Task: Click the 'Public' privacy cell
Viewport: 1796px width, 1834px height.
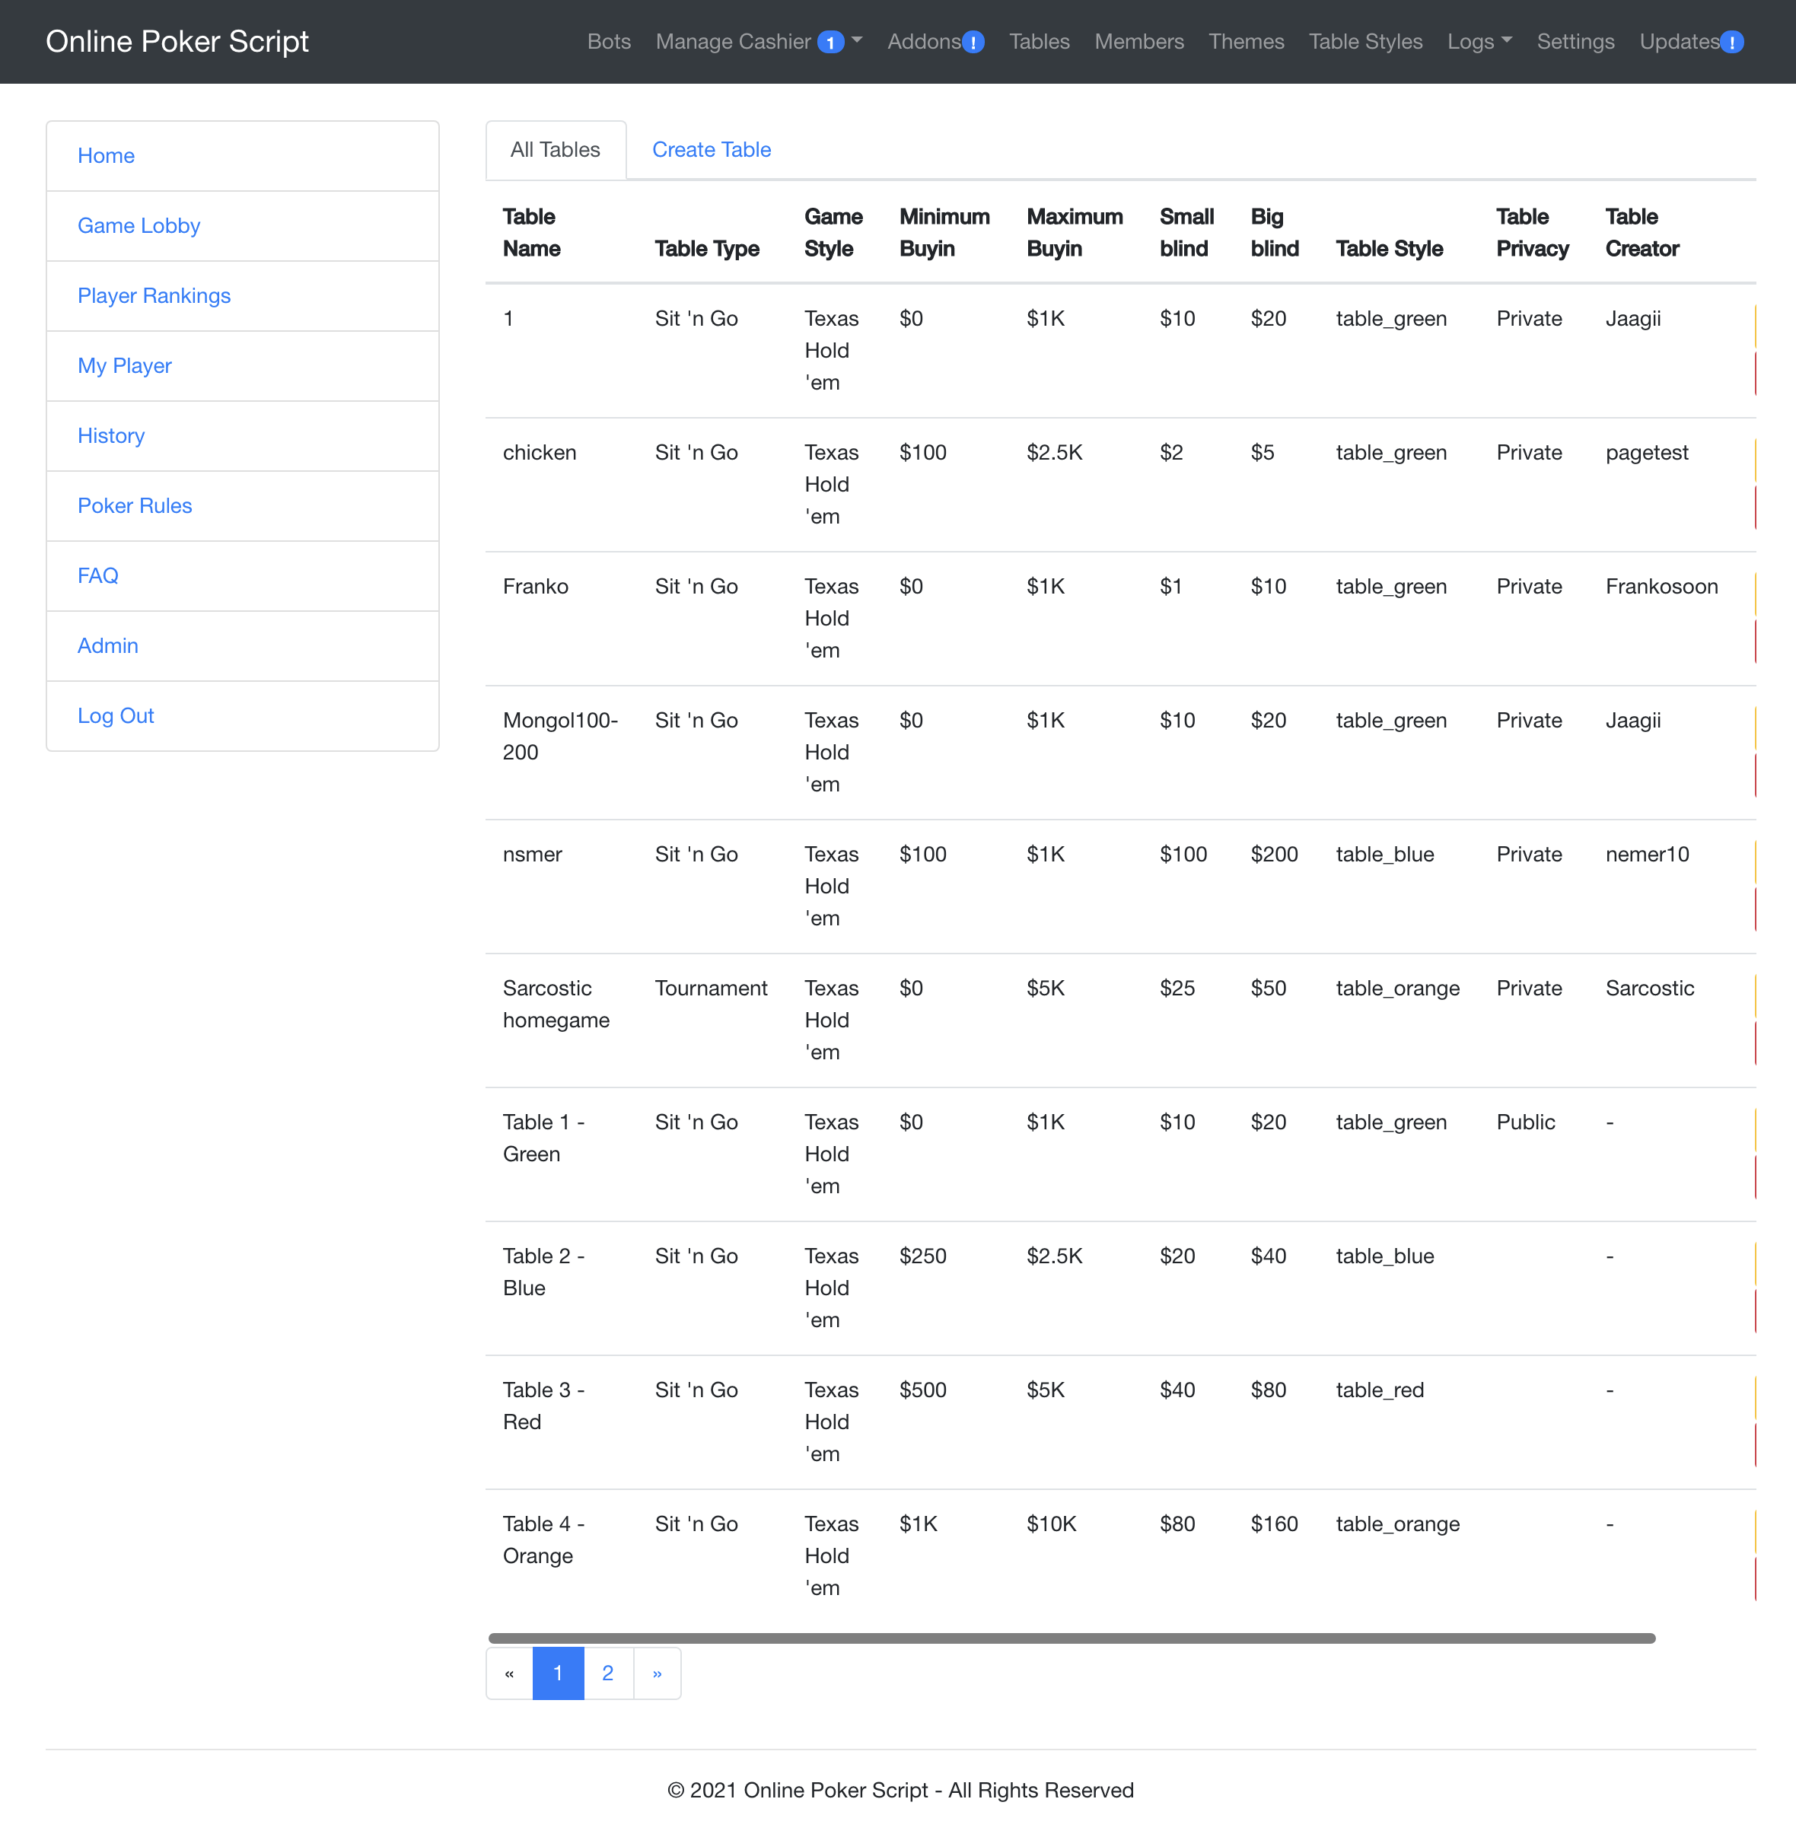Action: [x=1525, y=1122]
